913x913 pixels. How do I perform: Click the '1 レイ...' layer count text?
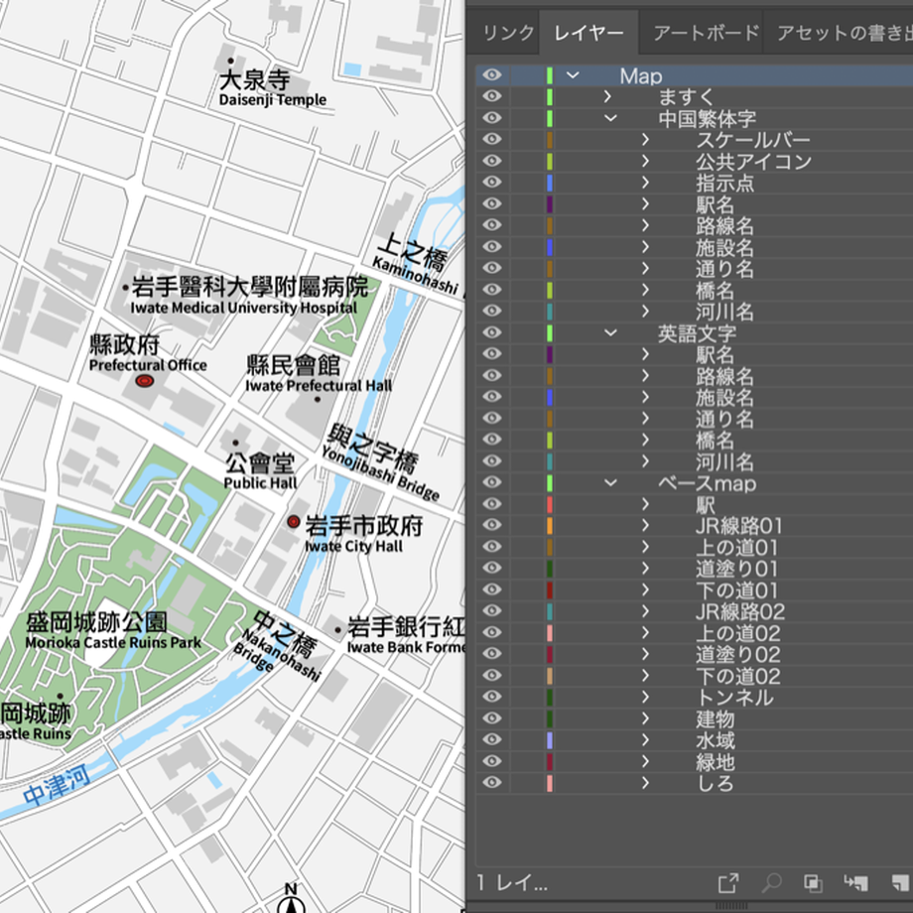pos(512,883)
